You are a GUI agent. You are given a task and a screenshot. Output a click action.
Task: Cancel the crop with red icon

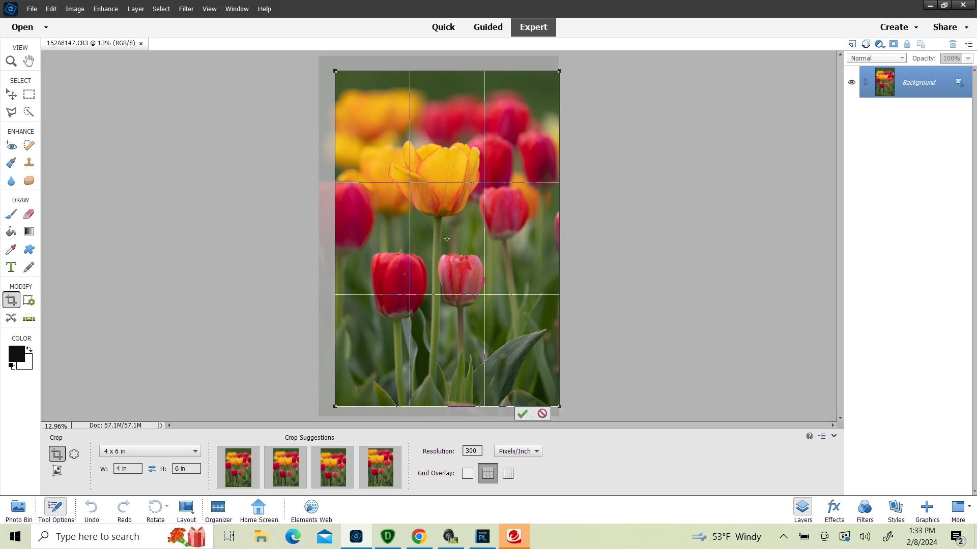click(542, 414)
